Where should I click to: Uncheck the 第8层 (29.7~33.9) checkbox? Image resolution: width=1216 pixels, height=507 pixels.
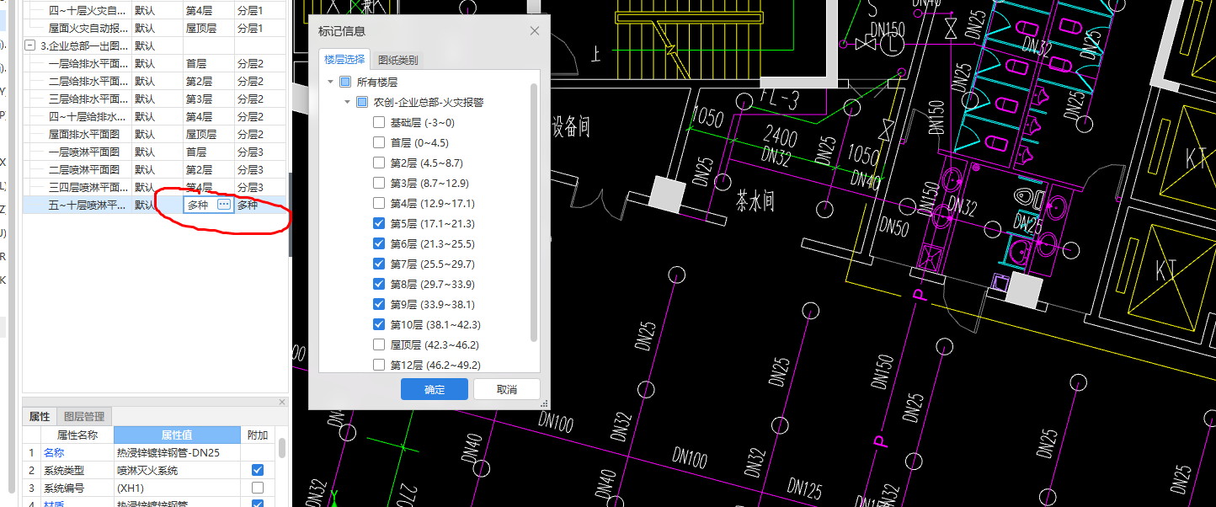tap(379, 285)
